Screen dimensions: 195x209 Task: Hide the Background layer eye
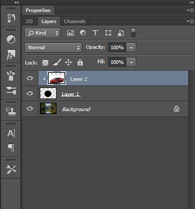[x=30, y=108]
